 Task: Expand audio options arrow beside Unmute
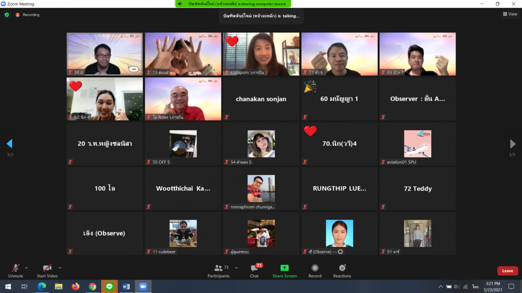coord(27,268)
